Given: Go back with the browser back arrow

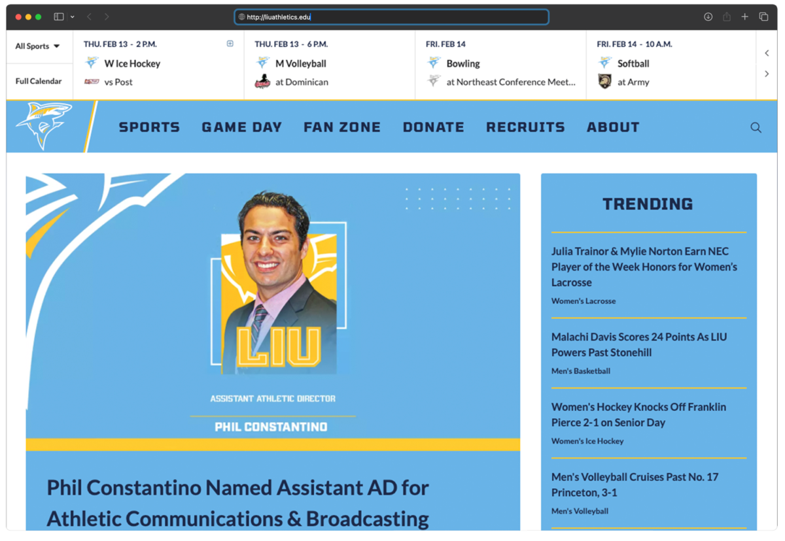Looking at the screenshot, I should (x=90, y=17).
